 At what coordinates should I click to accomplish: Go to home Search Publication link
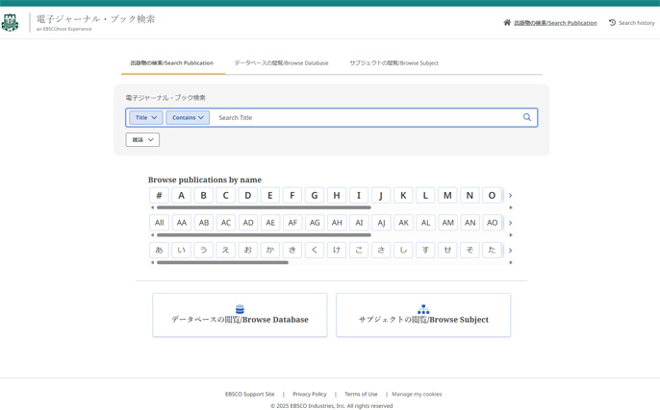pos(550,23)
